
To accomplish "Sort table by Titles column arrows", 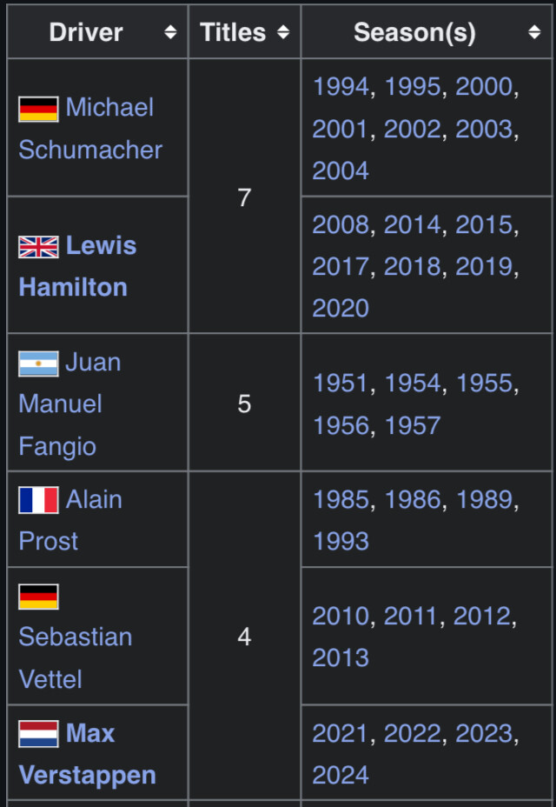I will click(283, 32).
